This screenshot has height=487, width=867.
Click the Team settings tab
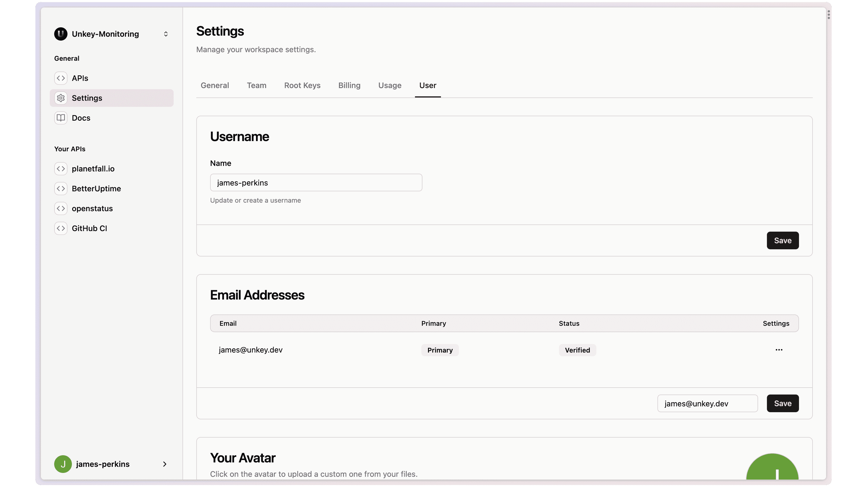tap(257, 85)
